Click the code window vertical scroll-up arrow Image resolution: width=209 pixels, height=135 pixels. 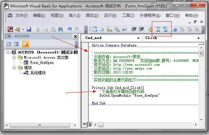201,48
